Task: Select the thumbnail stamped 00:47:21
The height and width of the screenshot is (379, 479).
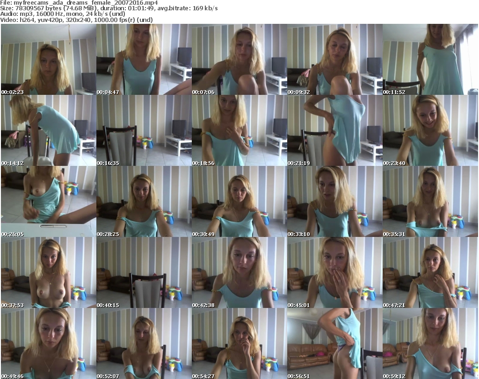Action: (430, 272)
